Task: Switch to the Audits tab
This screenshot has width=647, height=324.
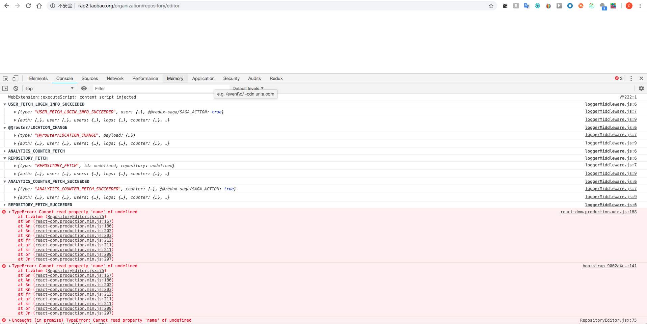Action: [254, 78]
